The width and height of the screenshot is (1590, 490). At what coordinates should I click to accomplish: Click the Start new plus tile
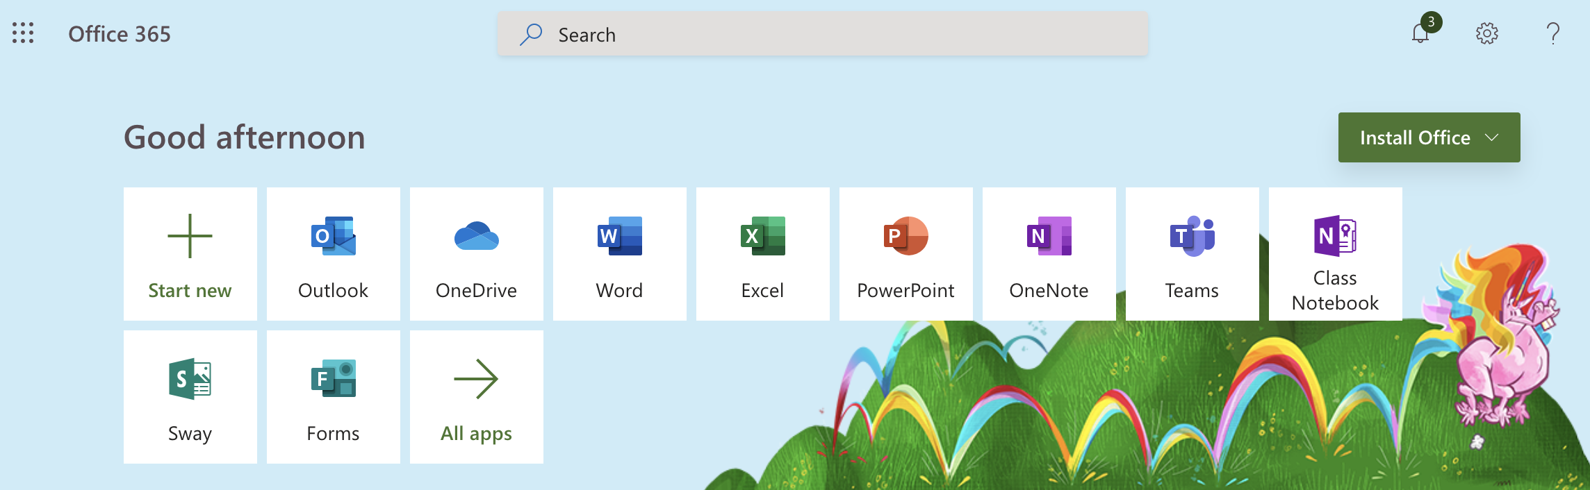pos(190,254)
